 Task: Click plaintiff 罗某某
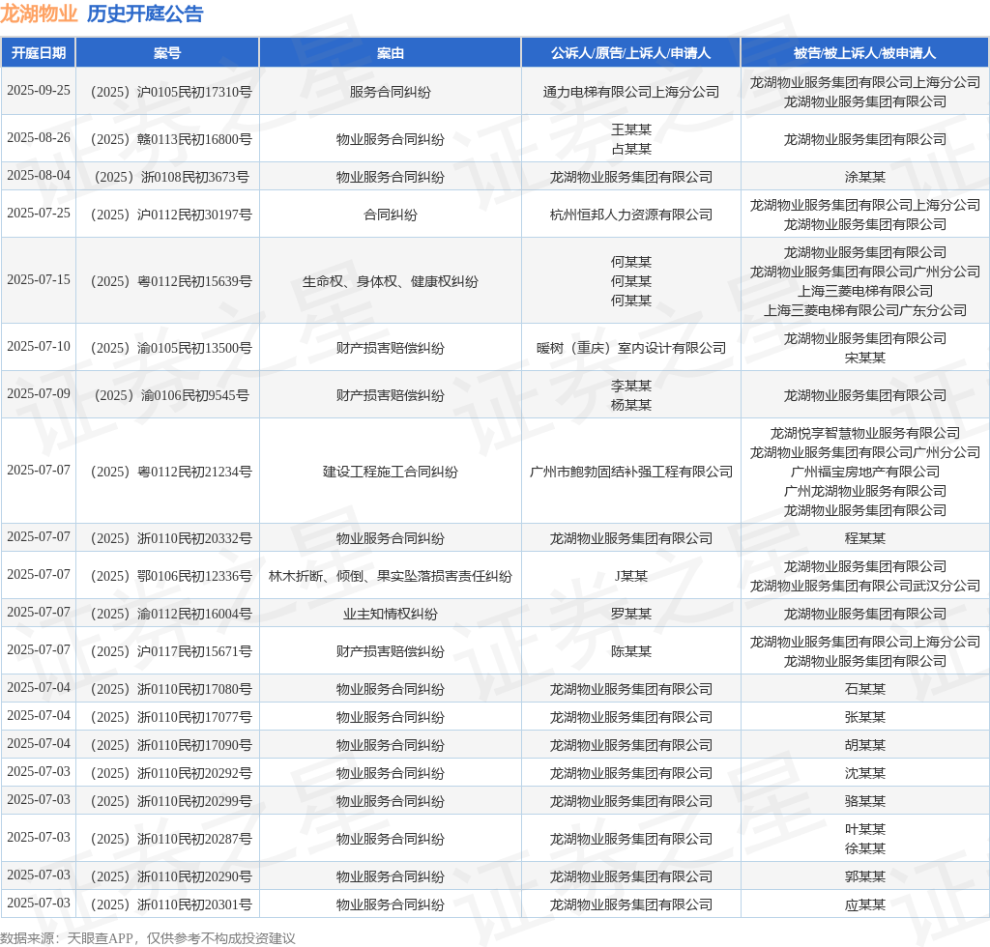630,614
